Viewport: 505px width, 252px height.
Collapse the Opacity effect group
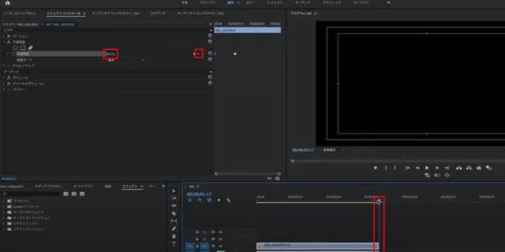[x=4, y=42]
